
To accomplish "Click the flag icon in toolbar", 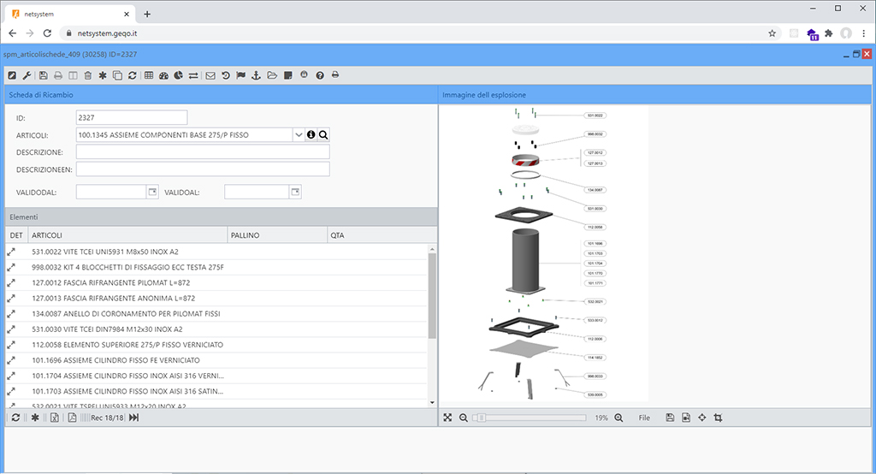I will tap(241, 75).
